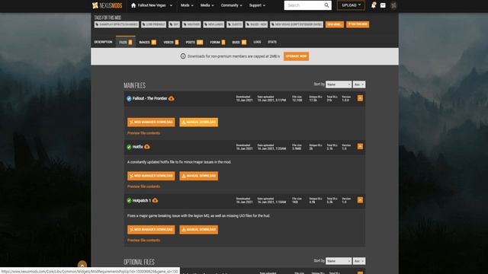This screenshot has width=488, height=274.
Task: Switch to the Videos tab
Action: (x=171, y=42)
